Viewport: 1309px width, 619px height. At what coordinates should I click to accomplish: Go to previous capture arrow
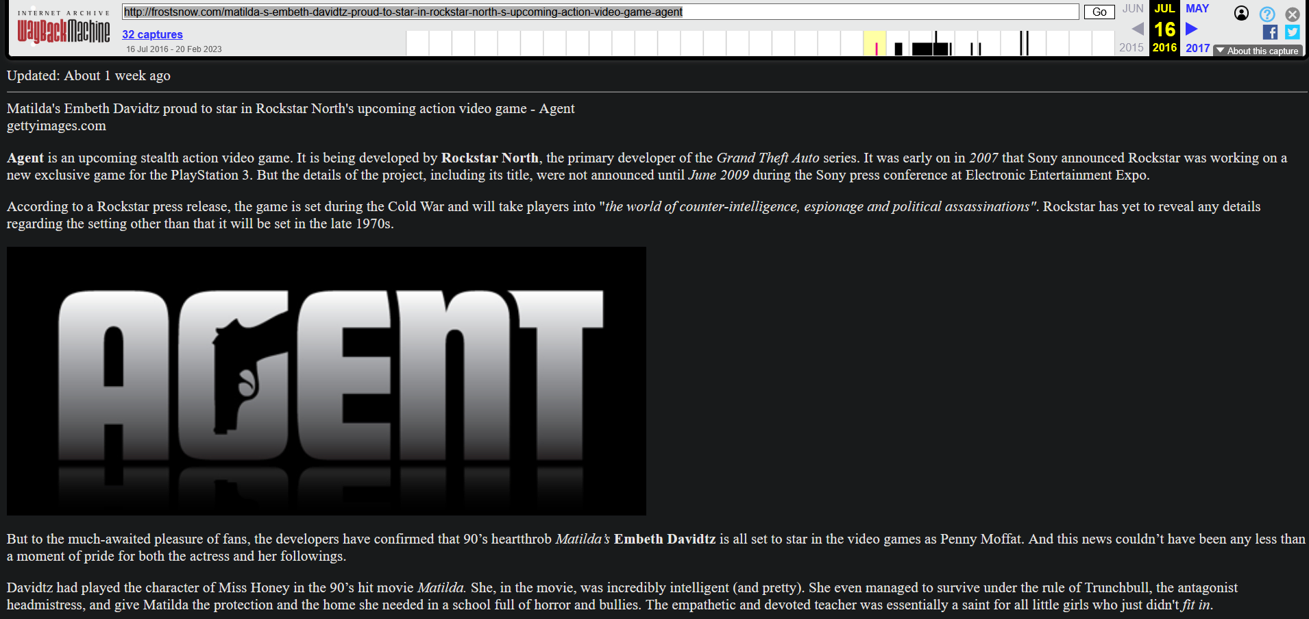1138,29
